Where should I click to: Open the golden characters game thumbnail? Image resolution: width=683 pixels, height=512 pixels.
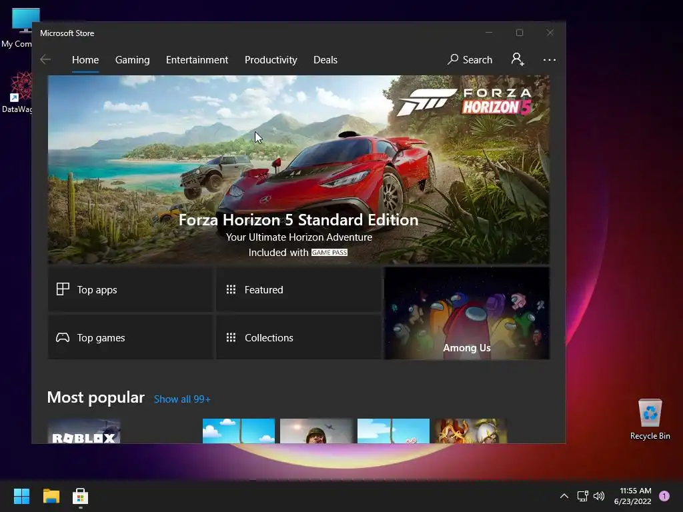coord(470,431)
